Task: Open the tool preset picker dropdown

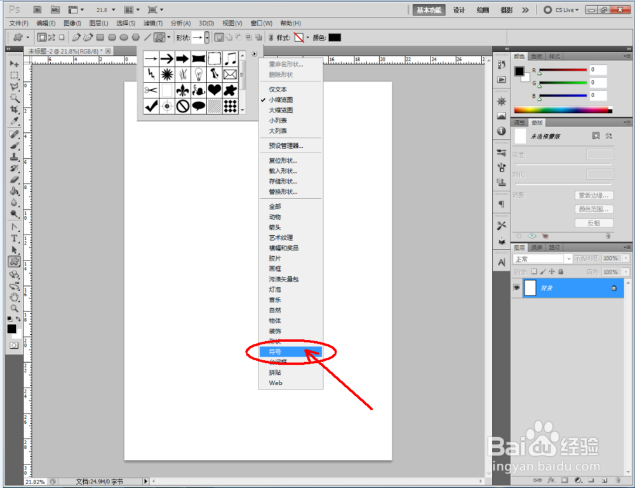Action: point(27,37)
